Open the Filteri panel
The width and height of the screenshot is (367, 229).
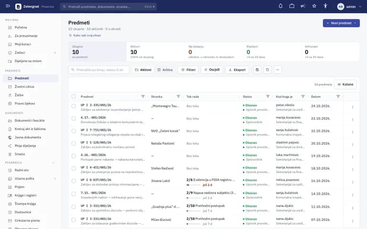click(x=188, y=70)
